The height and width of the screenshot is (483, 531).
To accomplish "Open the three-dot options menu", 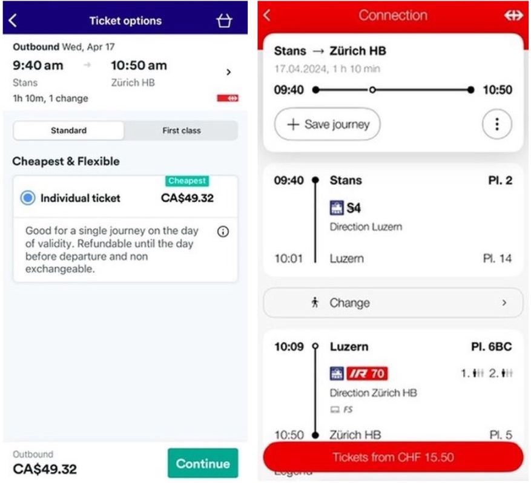I will (496, 124).
